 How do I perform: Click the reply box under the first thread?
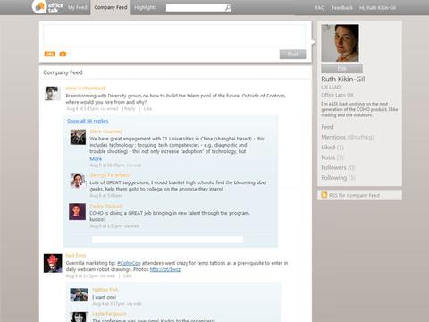(167, 240)
